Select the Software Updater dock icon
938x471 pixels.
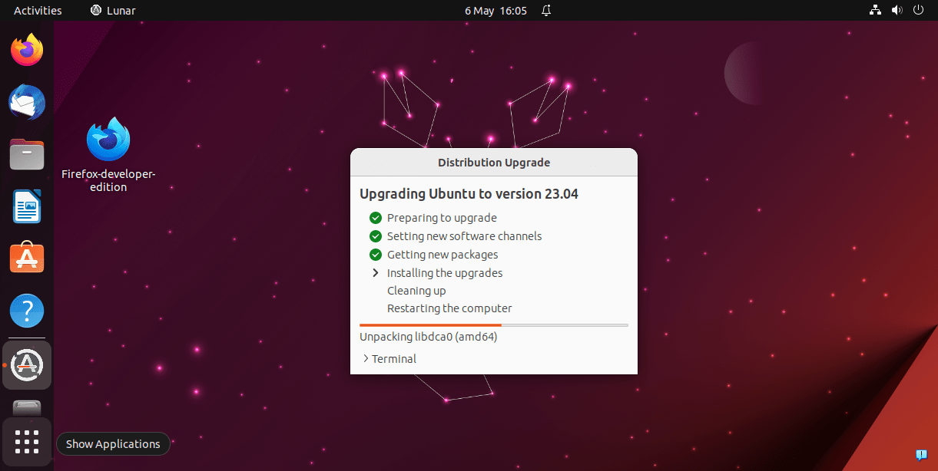click(28, 364)
